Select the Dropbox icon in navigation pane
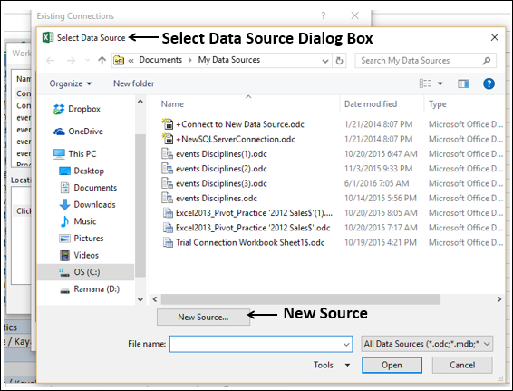Screen dimensions: 513x391 click(x=59, y=109)
